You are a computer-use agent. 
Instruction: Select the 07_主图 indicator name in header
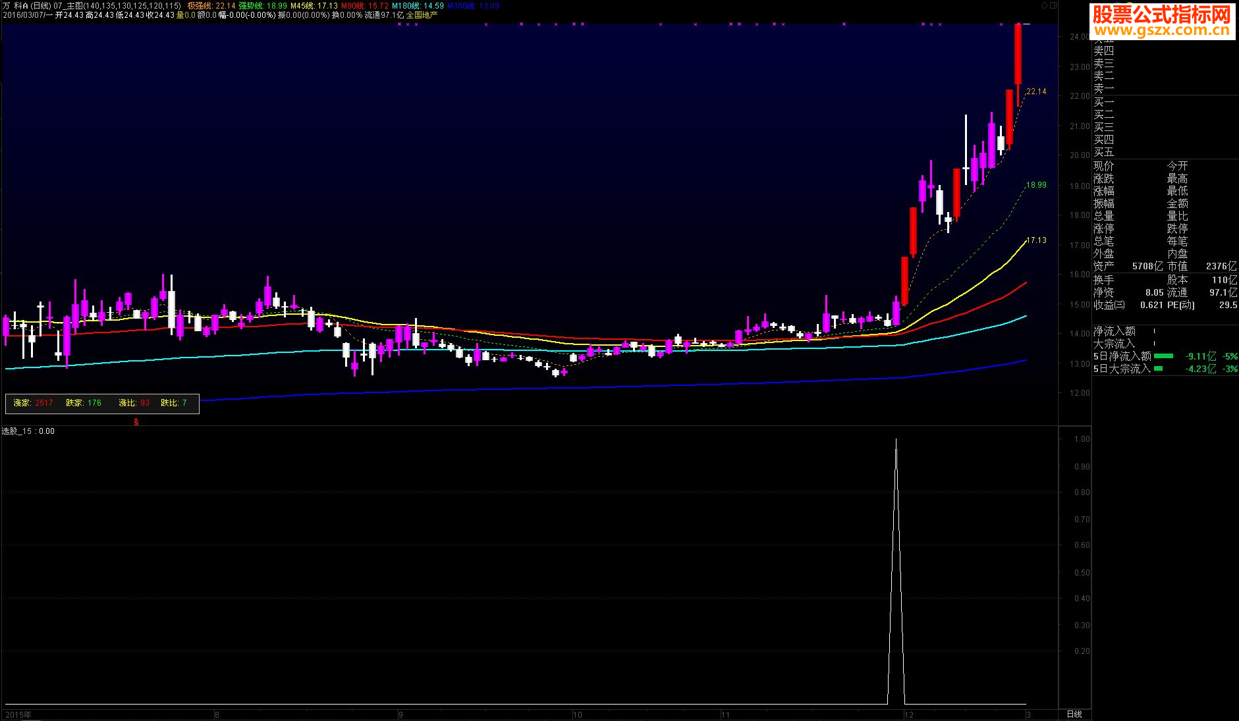69,6
